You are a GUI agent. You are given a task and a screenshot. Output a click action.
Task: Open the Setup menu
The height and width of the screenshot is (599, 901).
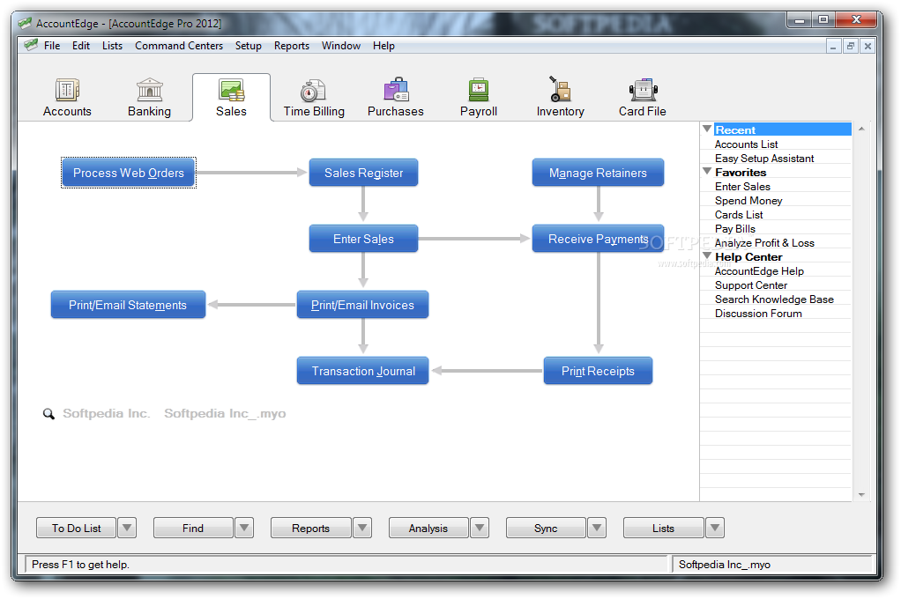pyautogui.click(x=249, y=46)
